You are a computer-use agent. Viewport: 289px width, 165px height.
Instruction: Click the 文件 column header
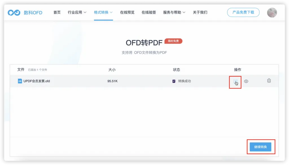(x=21, y=69)
